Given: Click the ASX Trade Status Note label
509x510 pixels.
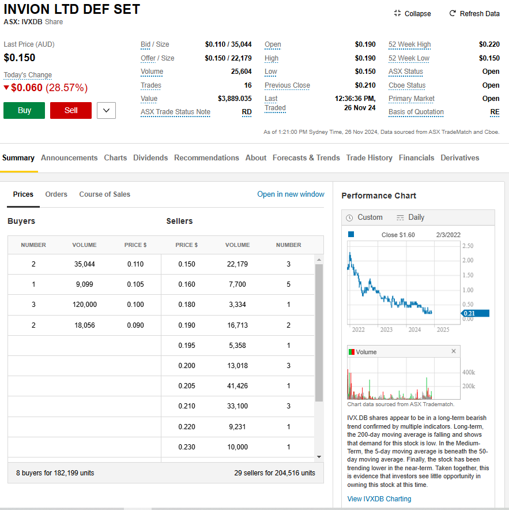Looking at the screenshot, I should click(175, 112).
